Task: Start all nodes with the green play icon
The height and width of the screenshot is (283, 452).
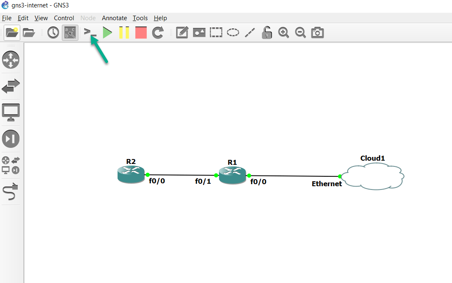Action: [x=107, y=32]
